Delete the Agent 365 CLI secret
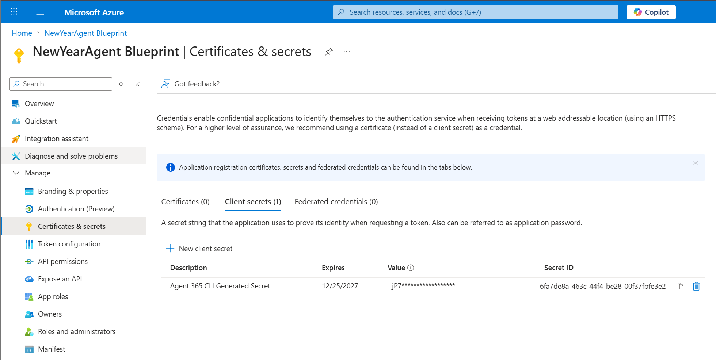This screenshot has width=716, height=360. point(696,286)
